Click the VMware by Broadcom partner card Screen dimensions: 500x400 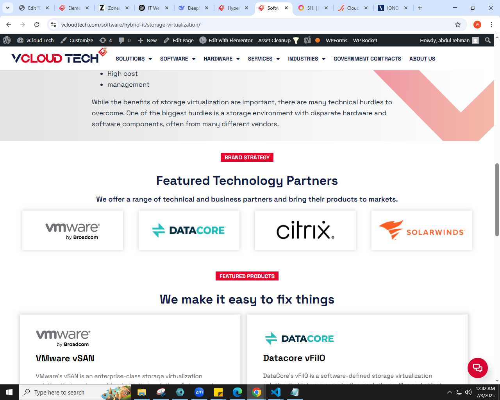(73, 230)
